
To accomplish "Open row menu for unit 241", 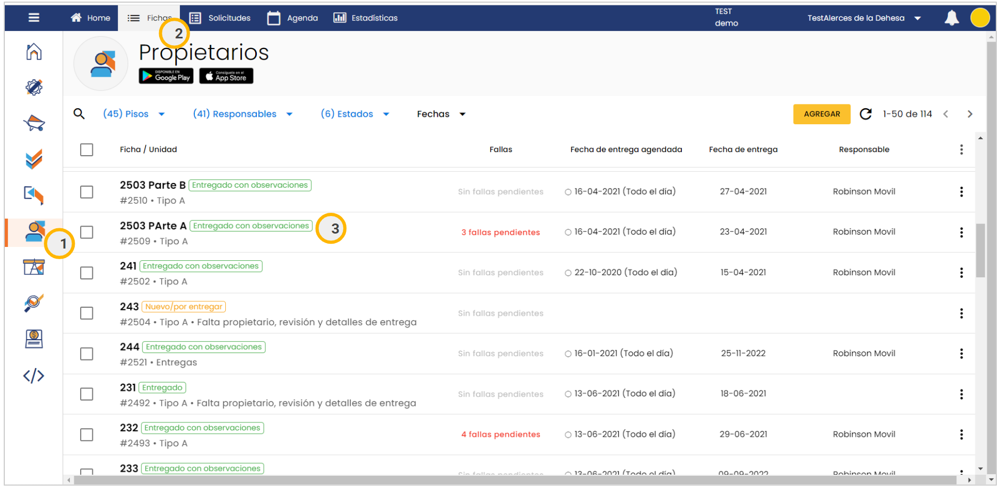I will coord(961,273).
